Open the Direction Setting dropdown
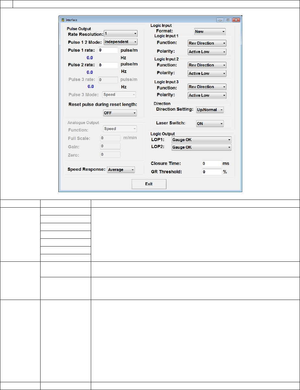 (x=210, y=110)
